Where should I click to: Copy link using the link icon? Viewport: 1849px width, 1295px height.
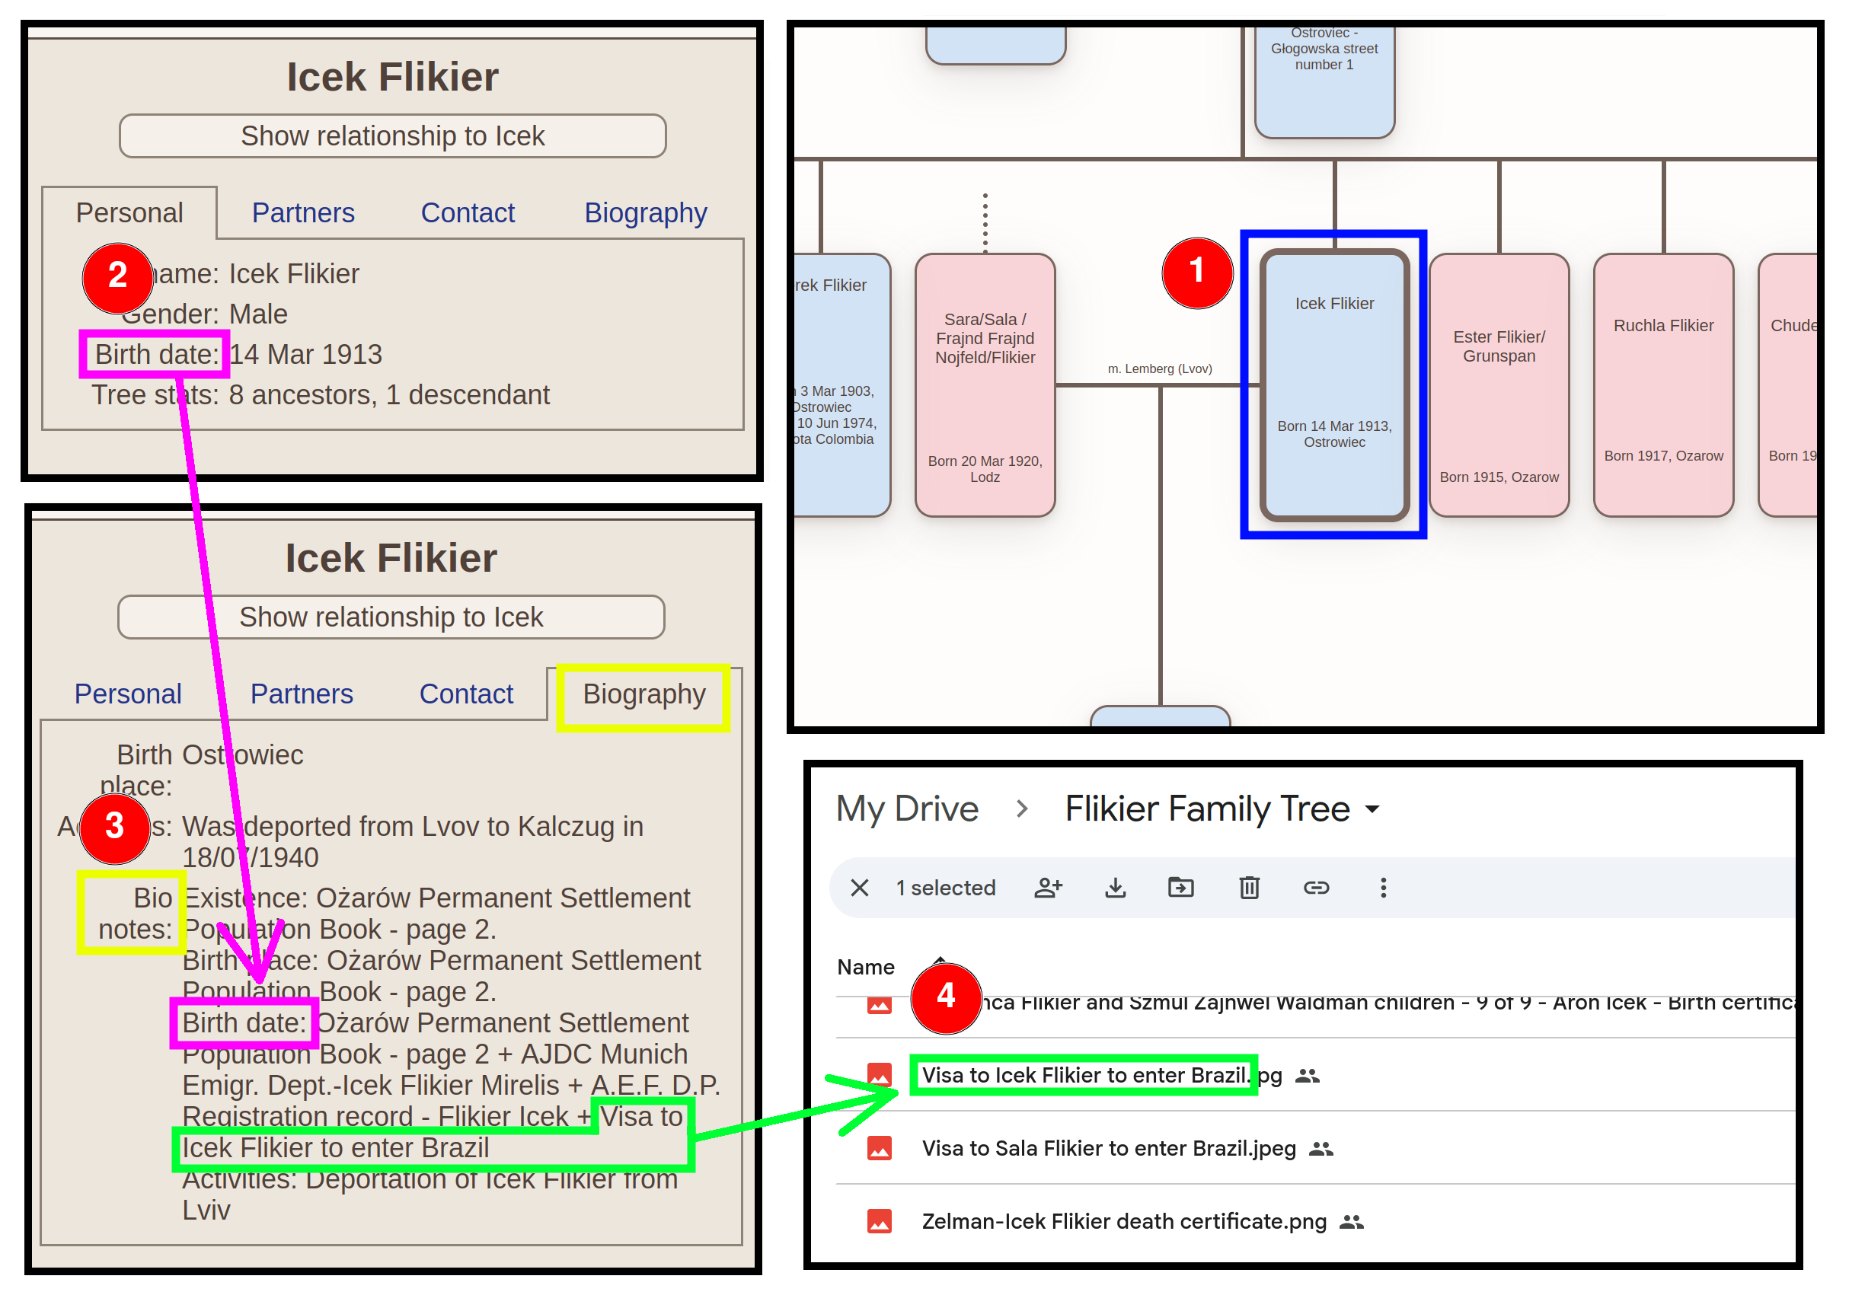tap(1317, 888)
